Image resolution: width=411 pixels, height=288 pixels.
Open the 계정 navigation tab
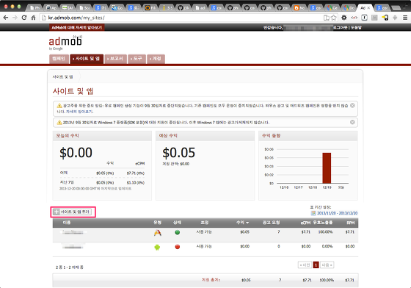[x=156, y=59]
